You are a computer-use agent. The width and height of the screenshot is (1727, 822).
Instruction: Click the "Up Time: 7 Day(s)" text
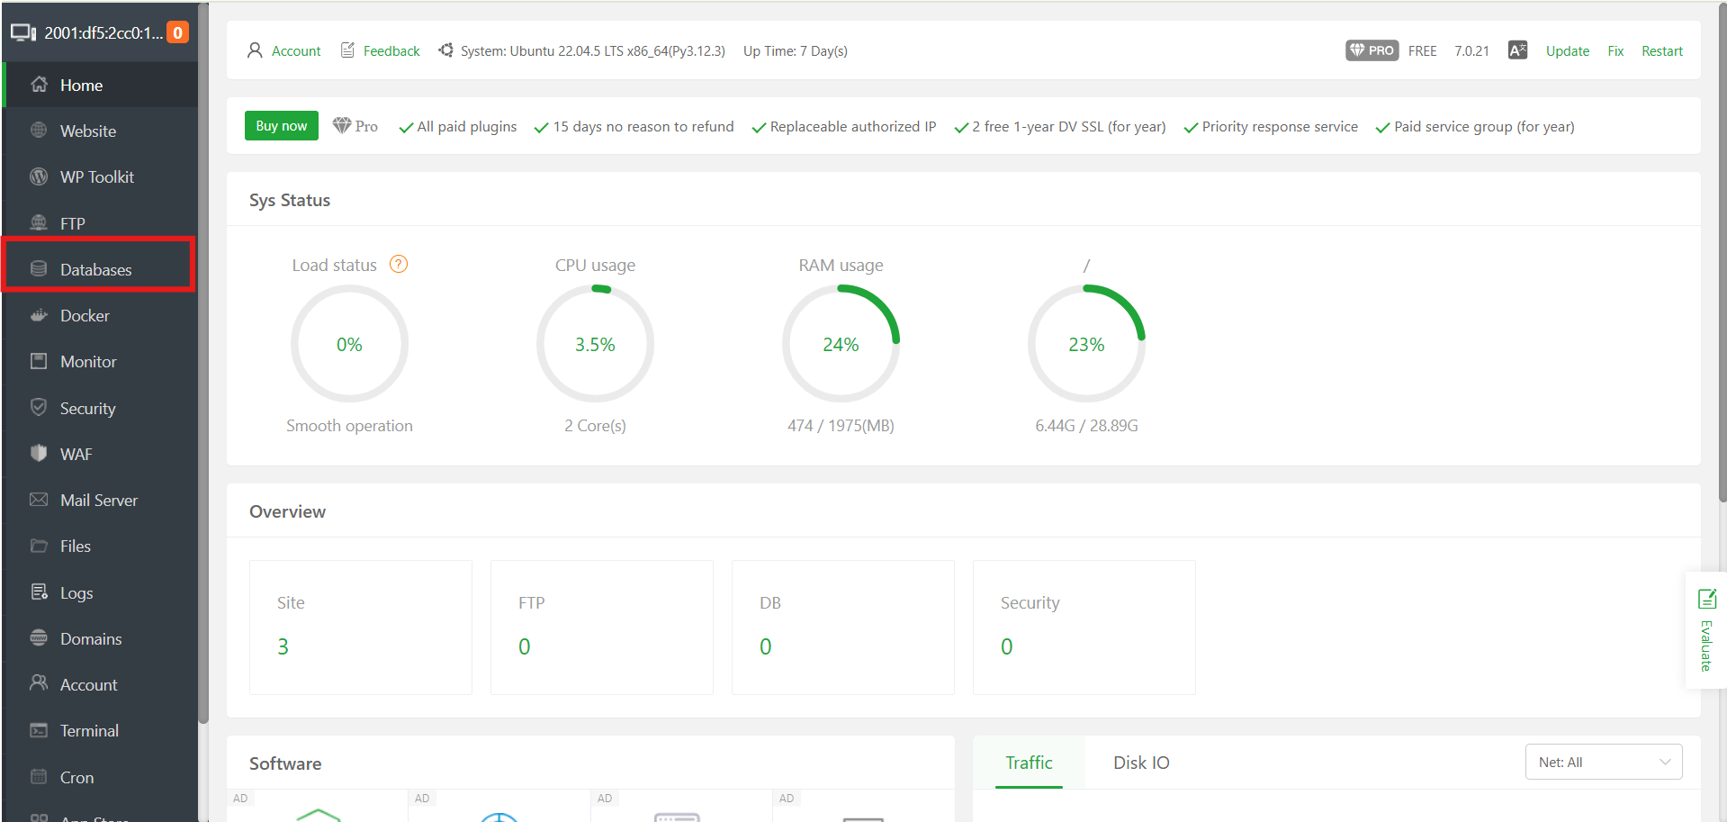796,50
